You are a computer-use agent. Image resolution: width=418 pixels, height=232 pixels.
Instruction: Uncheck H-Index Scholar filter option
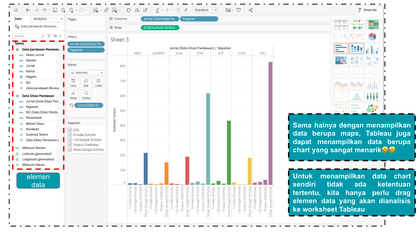pyautogui.click(x=70, y=135)
